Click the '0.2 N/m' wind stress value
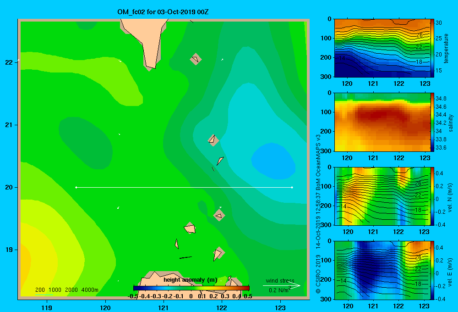This screenshot has height=312, width=458. coord(279,290)
